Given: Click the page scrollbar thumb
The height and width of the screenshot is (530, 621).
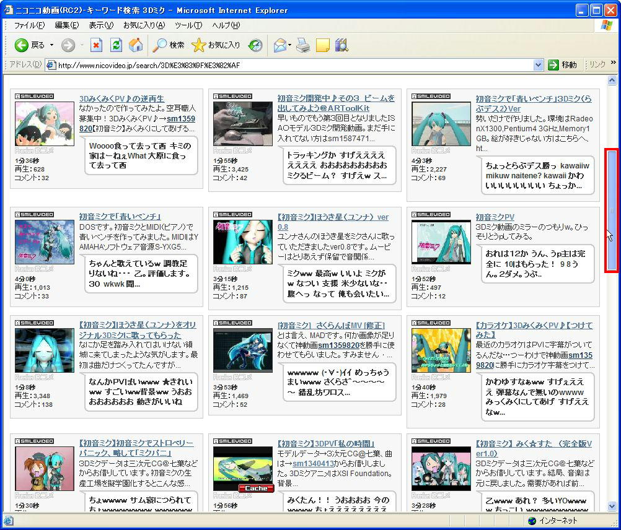Looking at the screenshot, I should [x=612, y=210].
